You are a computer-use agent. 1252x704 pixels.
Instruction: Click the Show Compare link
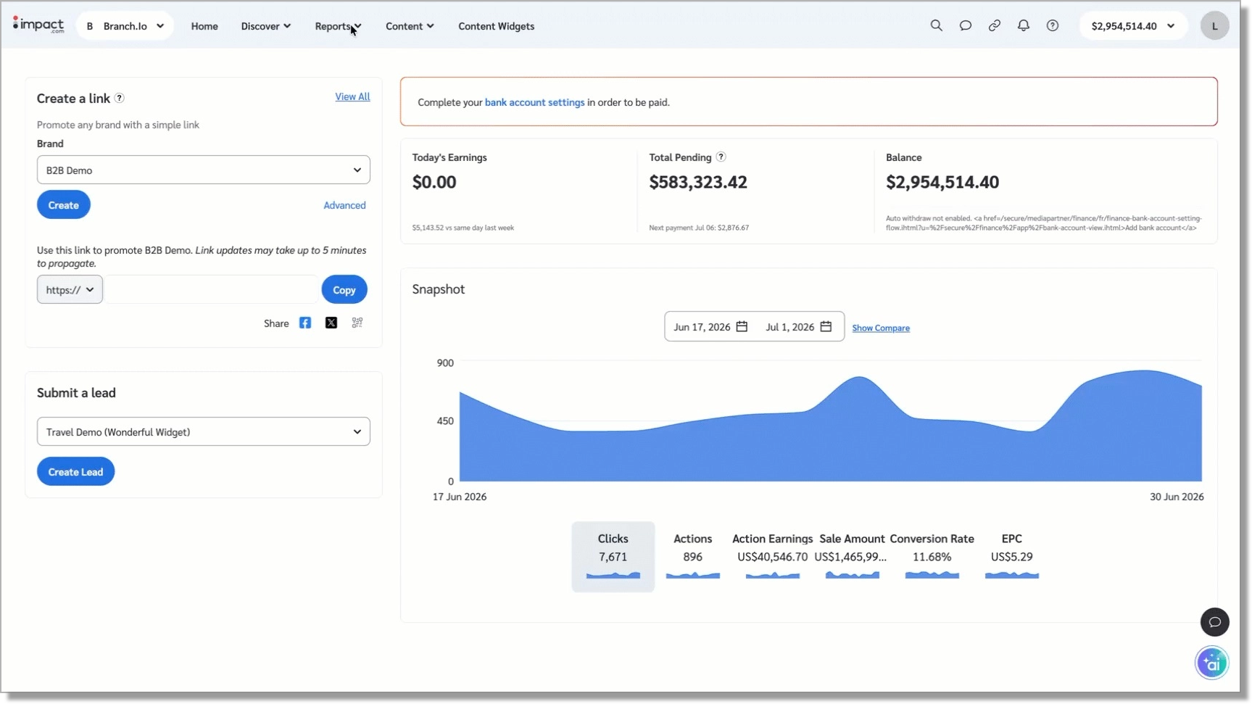(x=881, y=328)
